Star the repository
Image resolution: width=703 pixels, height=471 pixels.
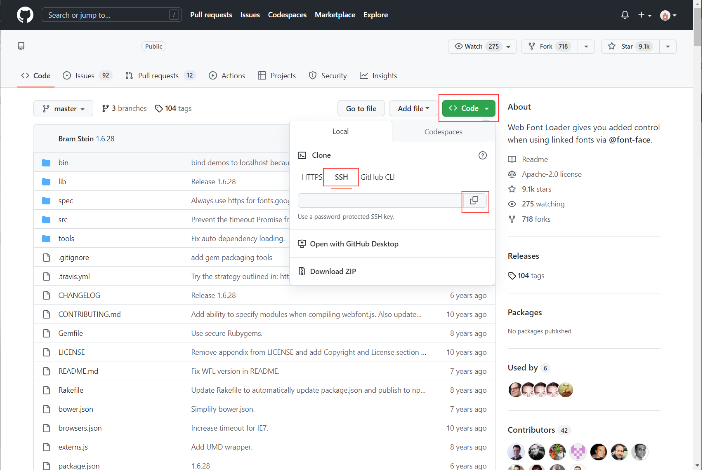(x=630, y=47)
